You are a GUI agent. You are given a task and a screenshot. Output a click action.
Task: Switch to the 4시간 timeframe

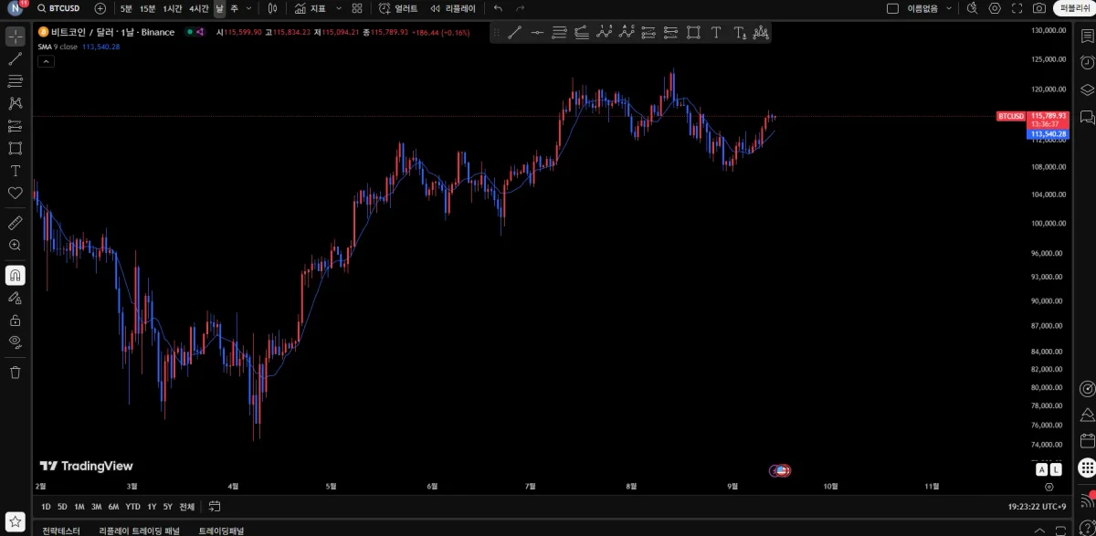click(199, 8)
